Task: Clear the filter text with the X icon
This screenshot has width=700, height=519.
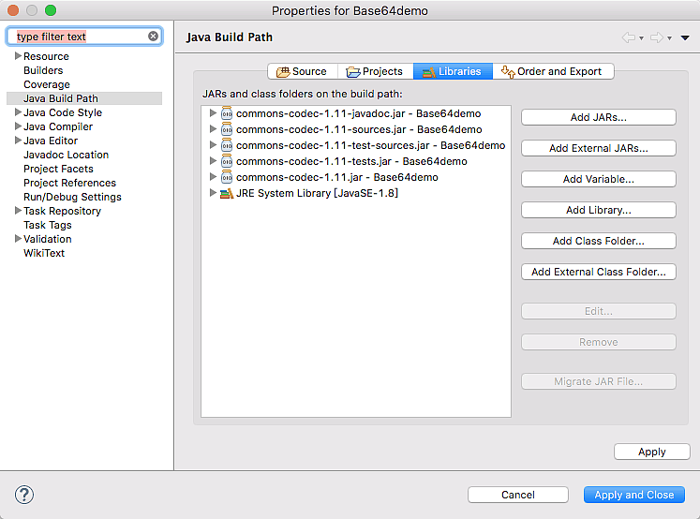Action: pyautogui.click(x=154, y=37)
